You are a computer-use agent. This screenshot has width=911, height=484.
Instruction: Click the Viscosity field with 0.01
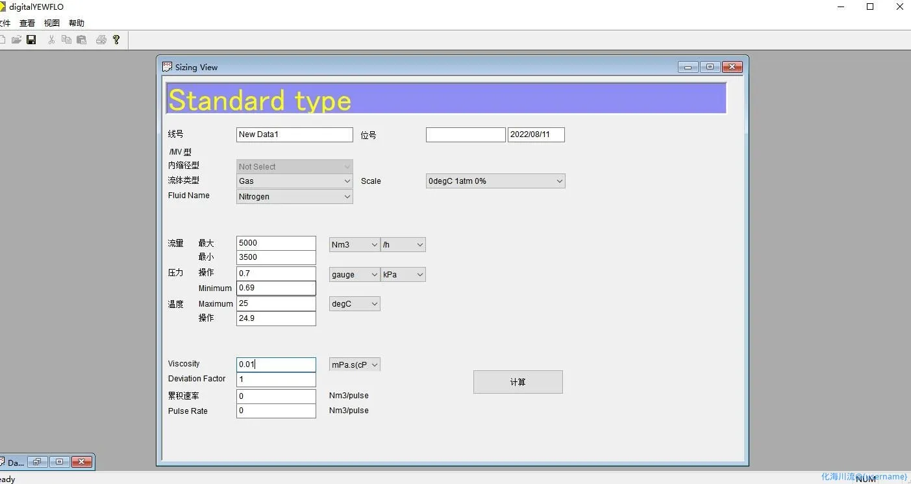276,364
